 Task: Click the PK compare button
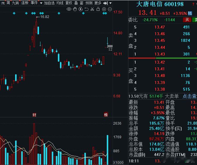click(3, 3)
